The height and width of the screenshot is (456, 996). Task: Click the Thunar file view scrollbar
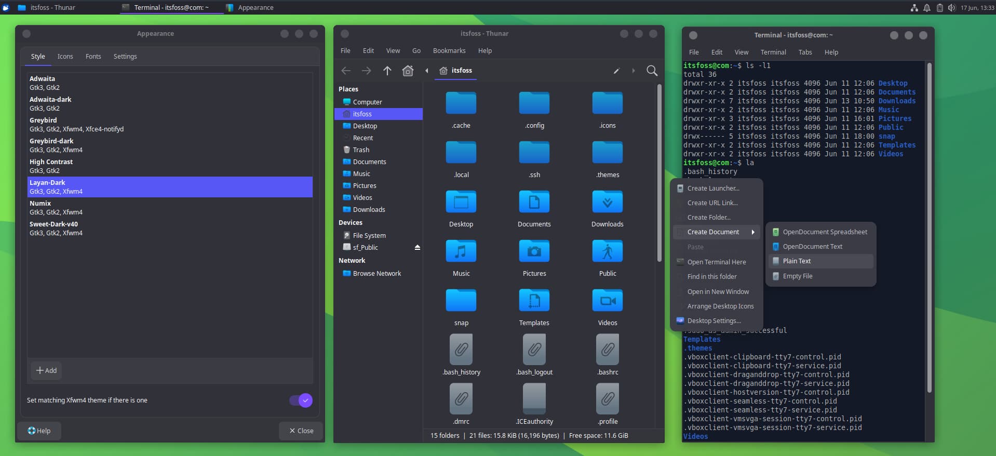(659, 173)
